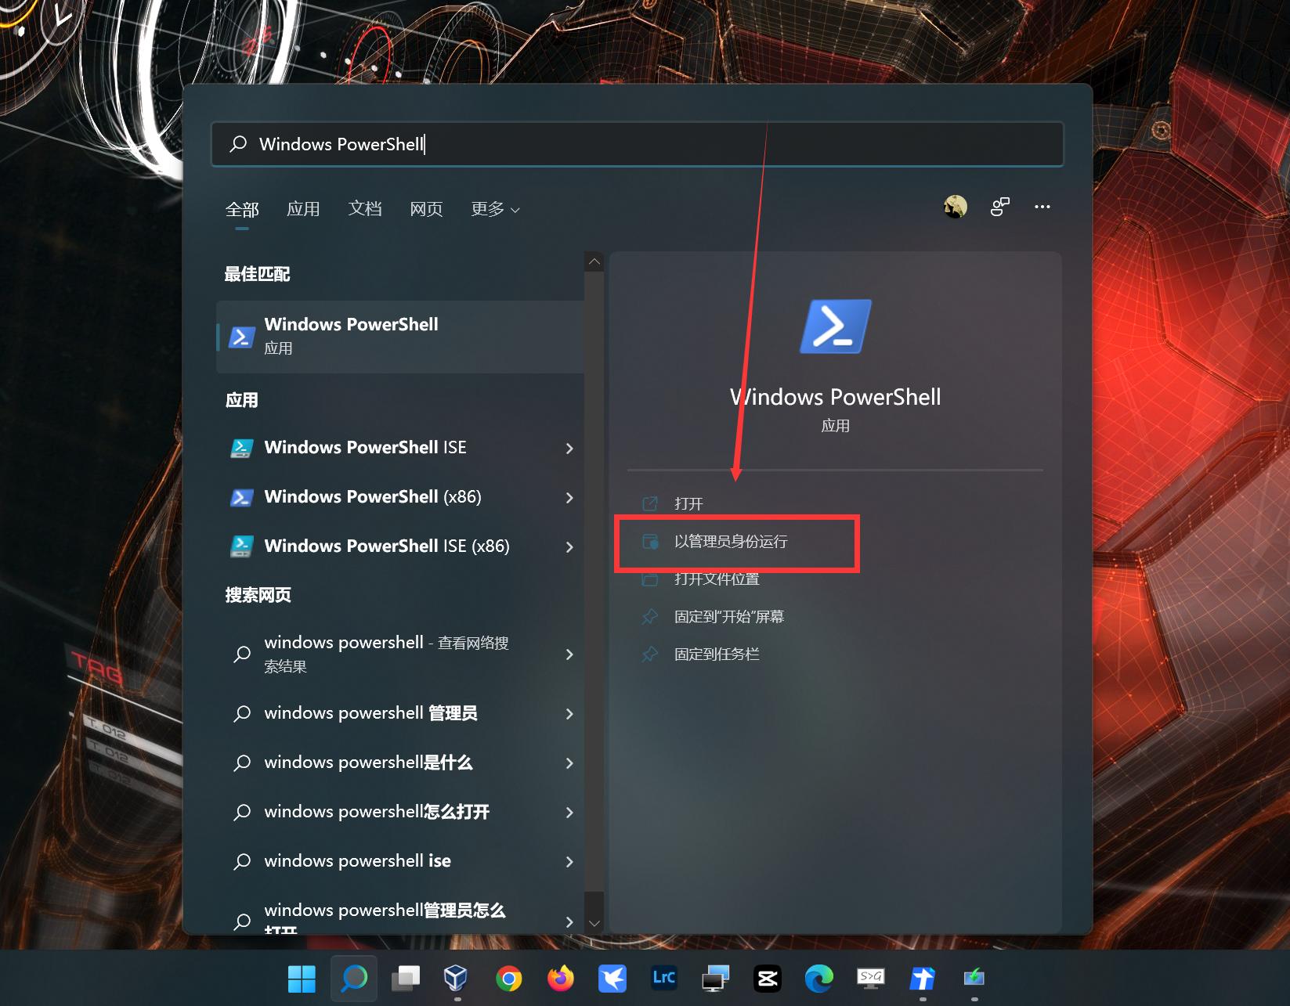Open your user account avatar in search panel
1290x1006 pixels.
(956, 206)
